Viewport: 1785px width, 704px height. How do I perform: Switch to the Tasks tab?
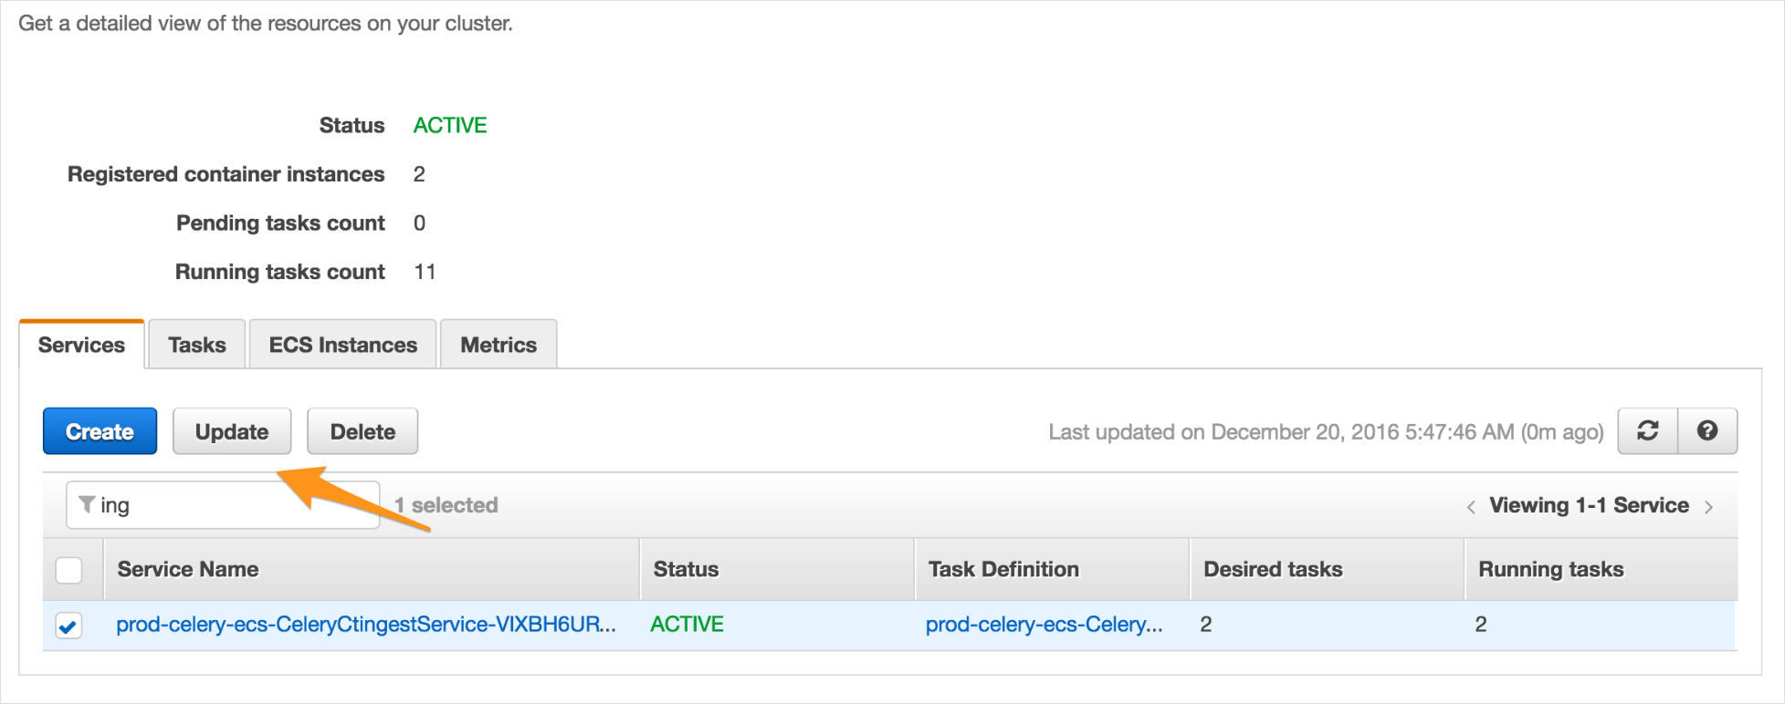pos(196,345)
